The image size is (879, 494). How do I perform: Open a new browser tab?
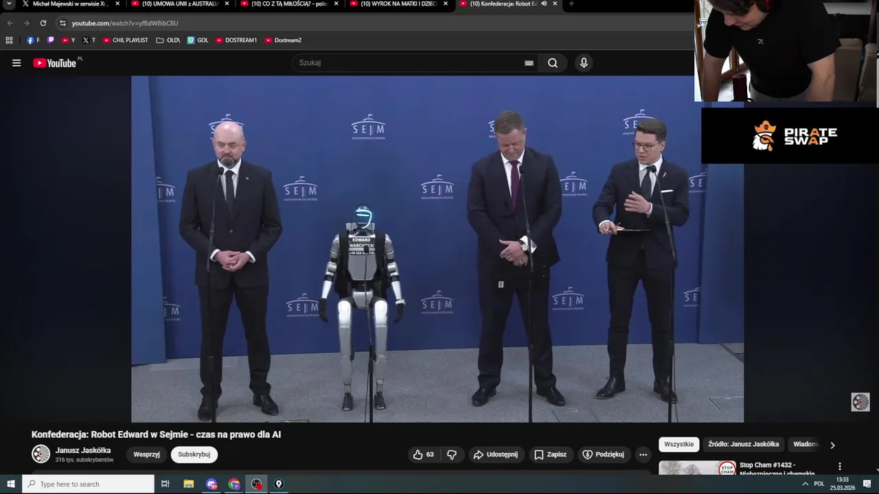click(571, 3)
